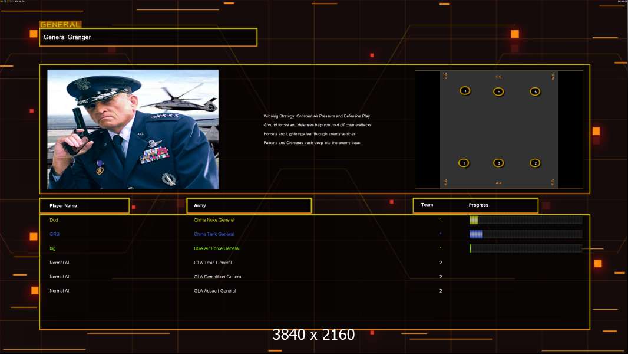Click the Player Name column header
Image resolution: width=628 pixels, height=354 pixels.
[x=84, y=206]
